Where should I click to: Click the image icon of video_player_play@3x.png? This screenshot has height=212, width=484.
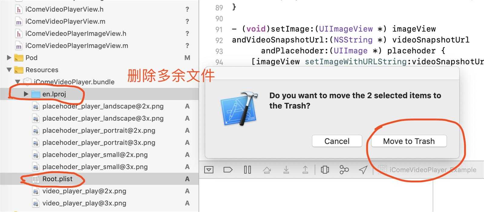pos(36,203)
